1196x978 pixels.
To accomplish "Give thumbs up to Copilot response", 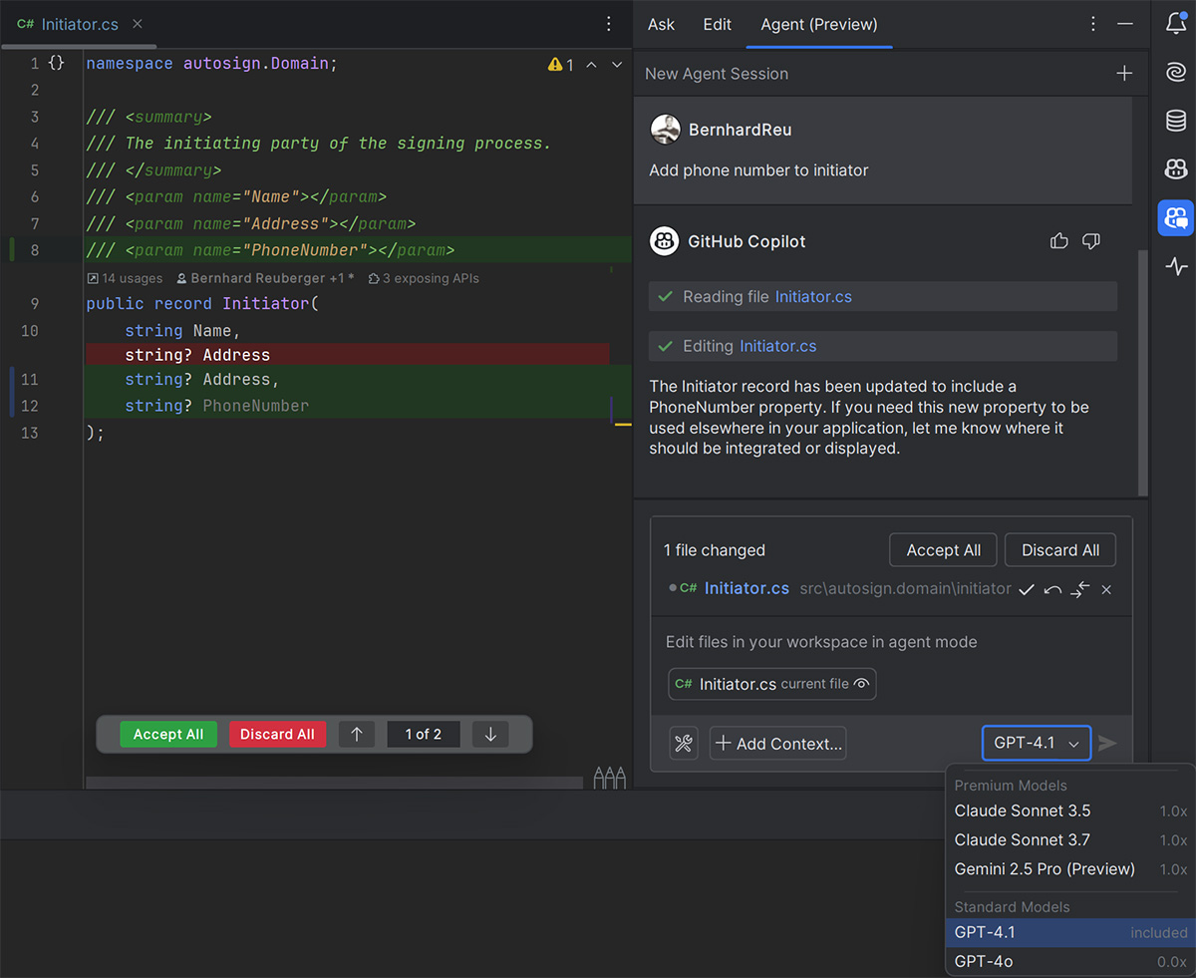I will 1059,241.
